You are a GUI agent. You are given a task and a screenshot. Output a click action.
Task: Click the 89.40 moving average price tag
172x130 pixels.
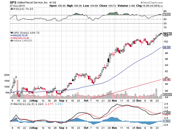point(167,80)
